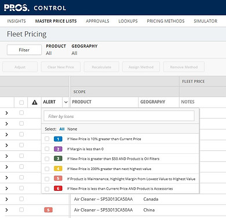Expand the fifth table row chevron
This screenshot has width=226, height=218.
pos(6,156)
